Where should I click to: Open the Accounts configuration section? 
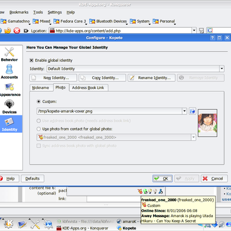click(x=9, y=72)
